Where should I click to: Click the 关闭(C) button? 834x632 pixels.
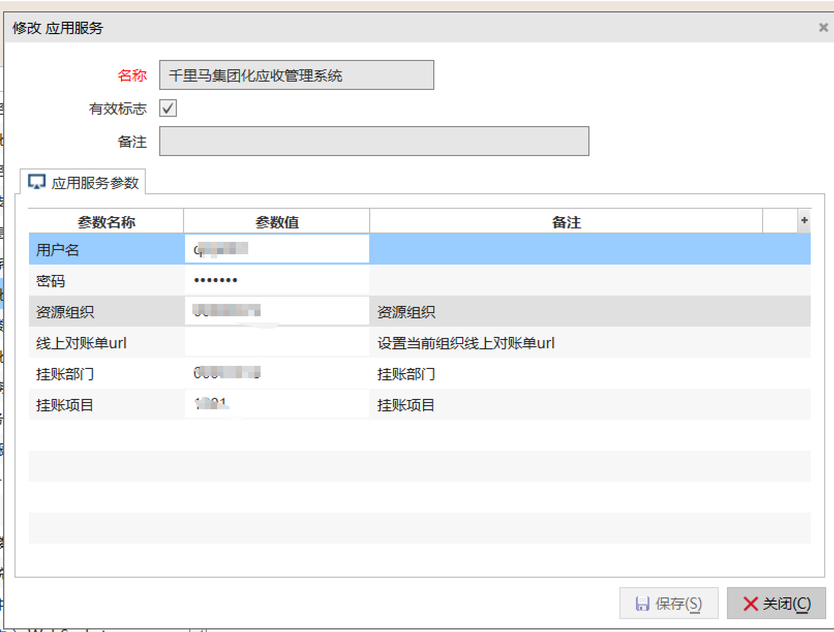tap(776, 603)
